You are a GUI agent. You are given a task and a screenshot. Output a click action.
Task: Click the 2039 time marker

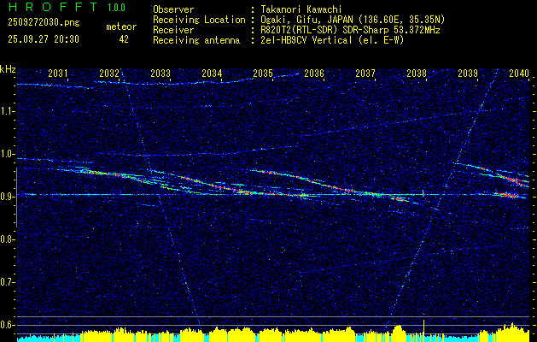pos(468,73)
